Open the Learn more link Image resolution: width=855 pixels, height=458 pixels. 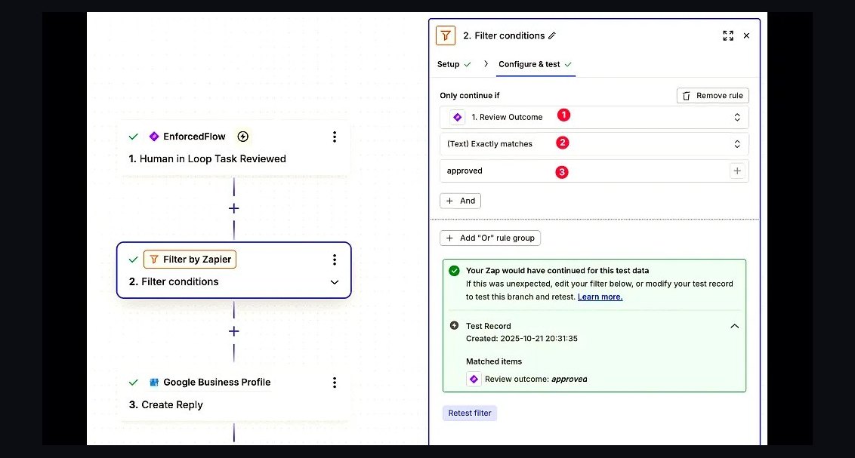600,297
